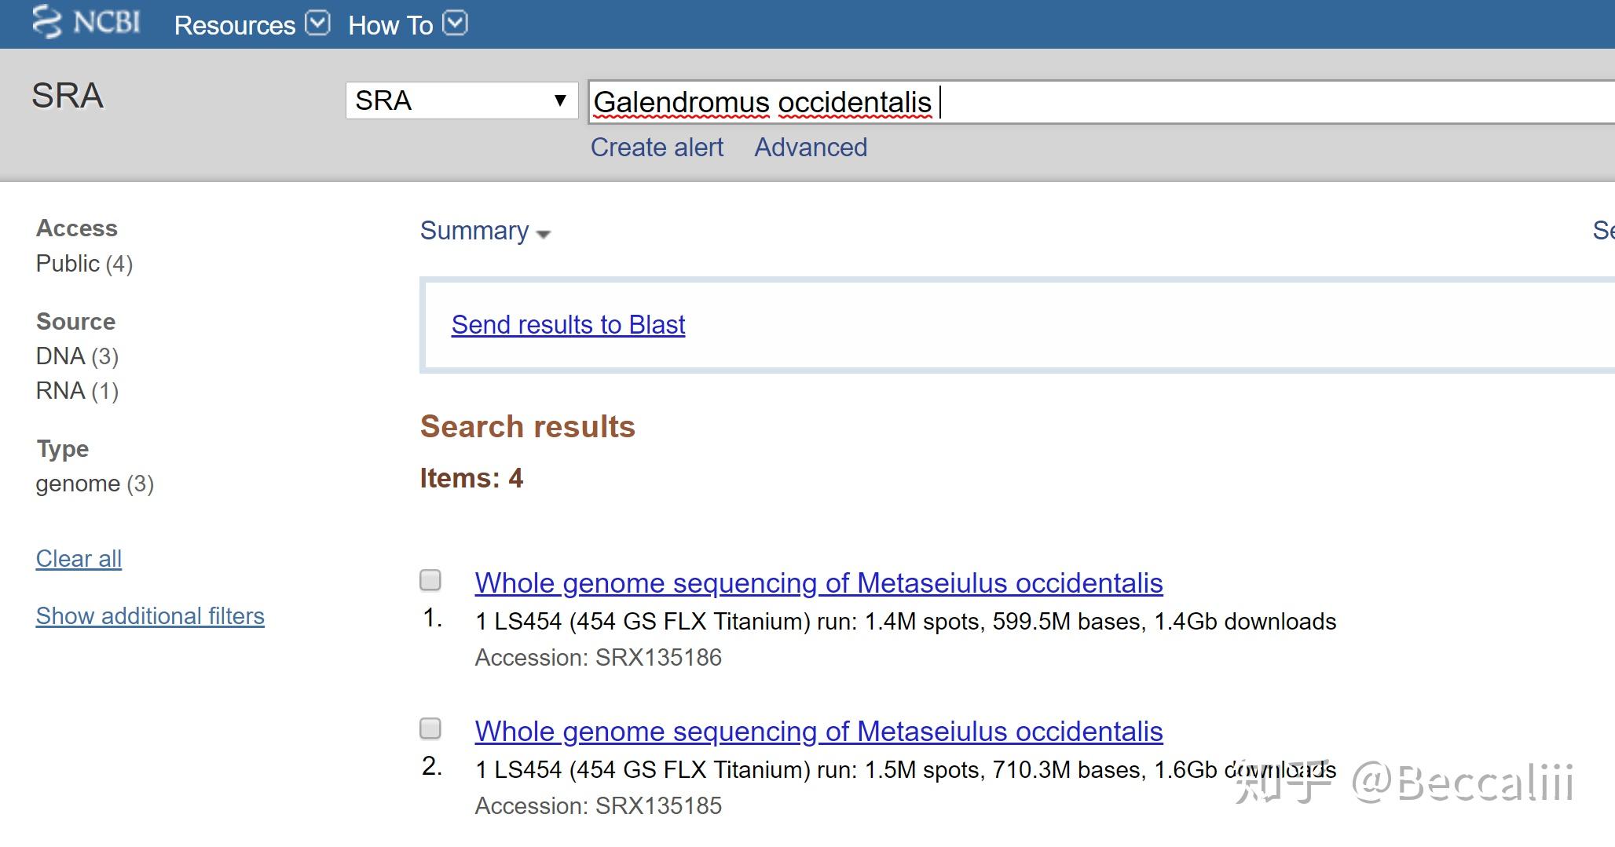
Task: Open the Advanced search link
Action: [x=811, y=148]
